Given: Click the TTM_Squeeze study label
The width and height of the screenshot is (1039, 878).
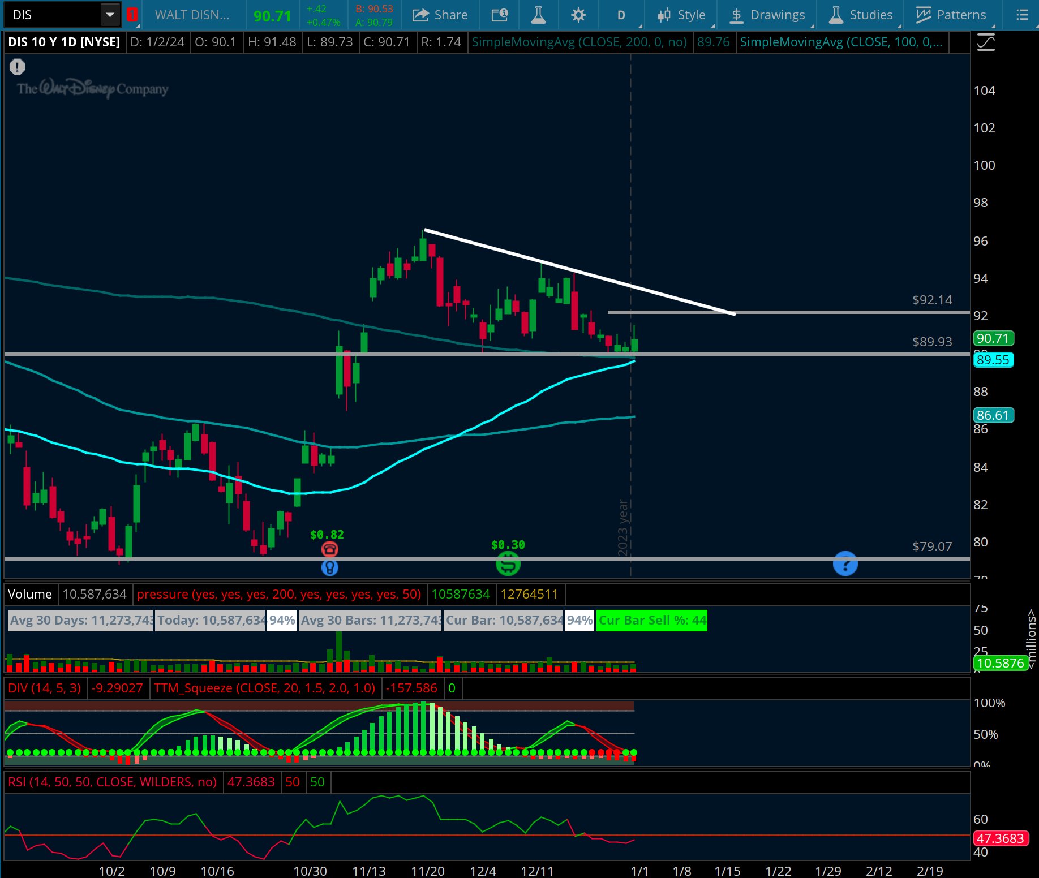Looking at the screenshot, I should [264, 688].
